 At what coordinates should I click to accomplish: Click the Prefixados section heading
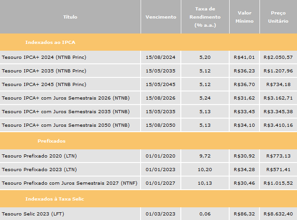[52, 141]
